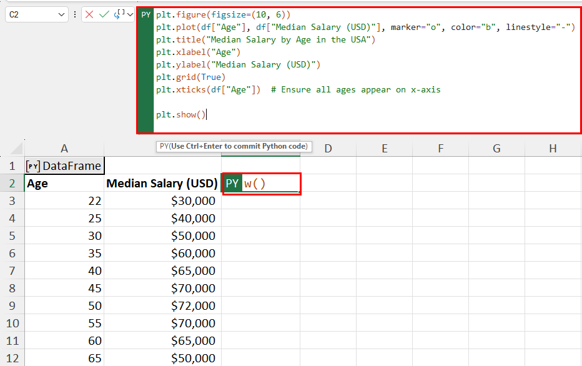Select the cell with age 55
This screenshot has width=582, height=366.
click(x=64, y=323)
